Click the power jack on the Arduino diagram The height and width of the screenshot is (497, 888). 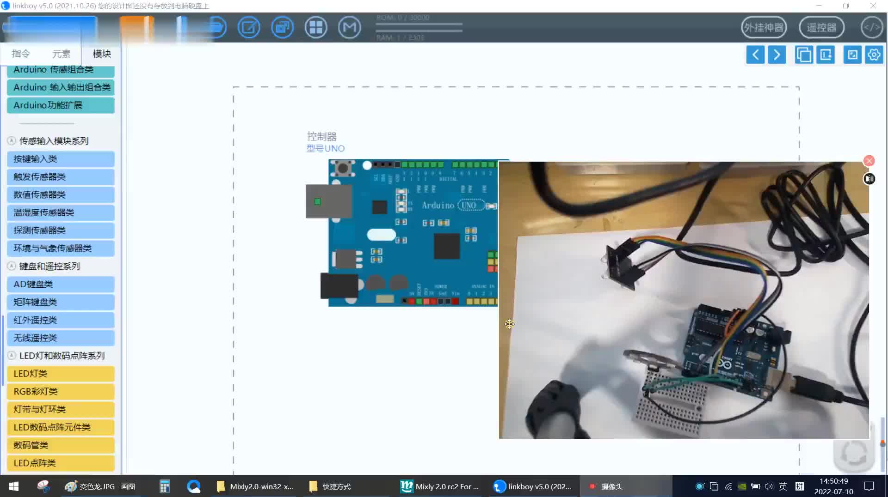point(339,286)
